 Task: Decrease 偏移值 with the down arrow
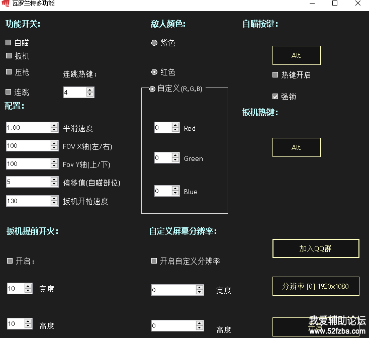pyautogui.click(x=54, y=184)
